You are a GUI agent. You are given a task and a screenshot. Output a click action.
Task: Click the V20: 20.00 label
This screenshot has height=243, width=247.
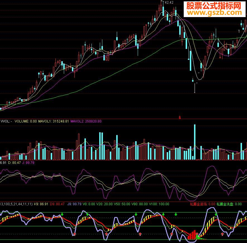[x=105, y=204]
